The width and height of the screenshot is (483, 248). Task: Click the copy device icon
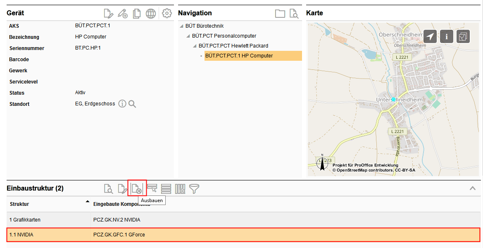[x=137, y=14]
